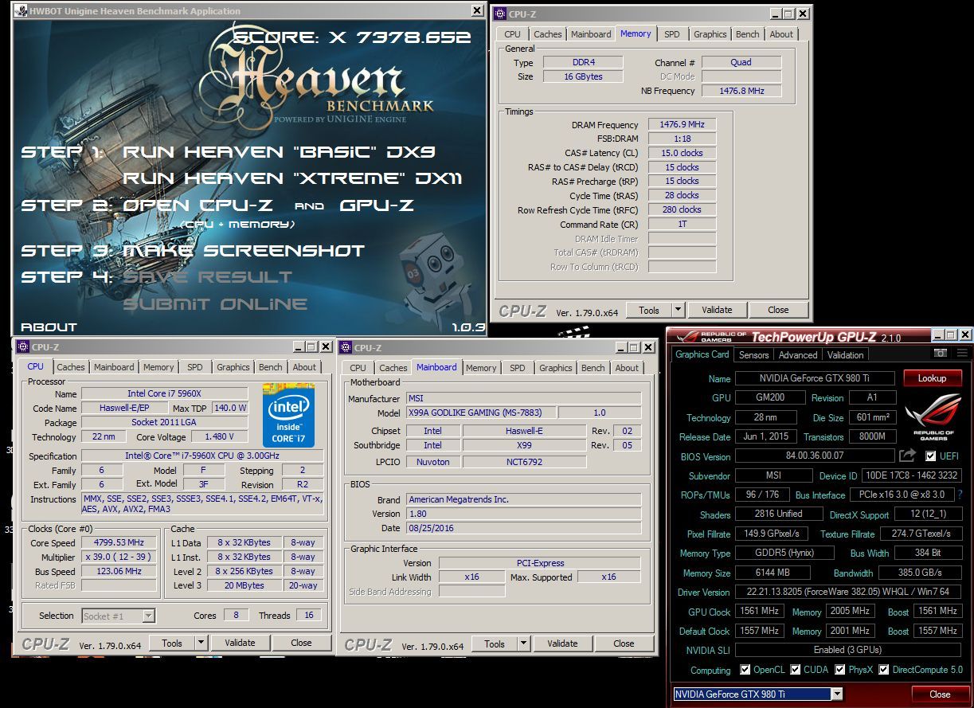
Task: Click Make Screenshot in Heaven app
Action: tap(244, 251)
